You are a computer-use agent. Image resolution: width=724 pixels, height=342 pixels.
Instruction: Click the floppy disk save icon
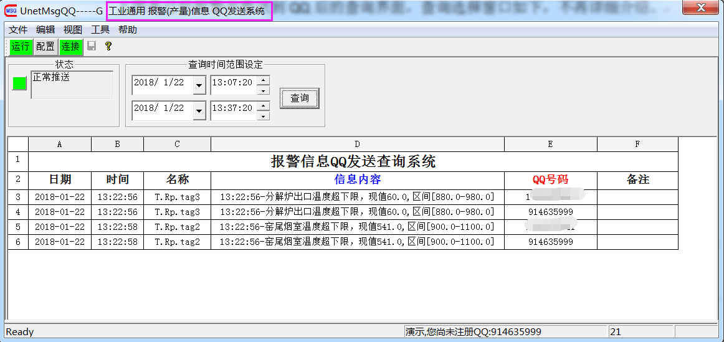point(92,46)
